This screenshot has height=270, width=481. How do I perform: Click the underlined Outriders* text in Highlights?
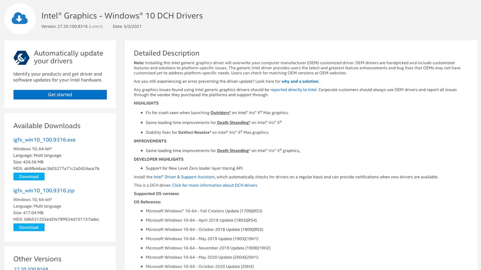(x=221, y=113)
